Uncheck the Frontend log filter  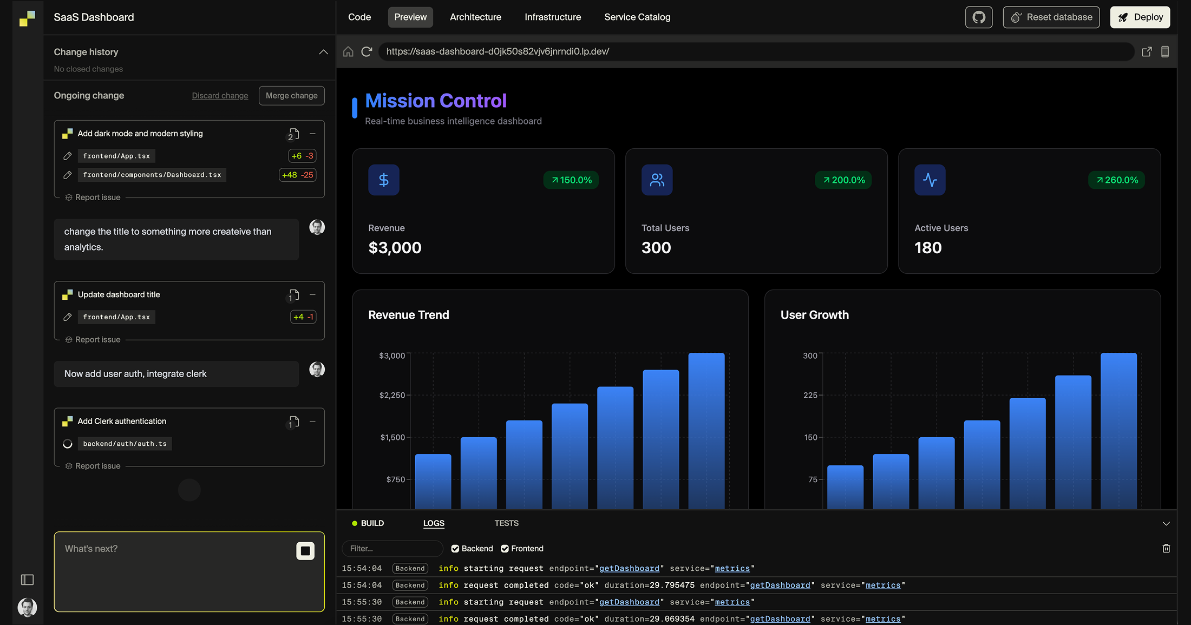click(505, 549)
